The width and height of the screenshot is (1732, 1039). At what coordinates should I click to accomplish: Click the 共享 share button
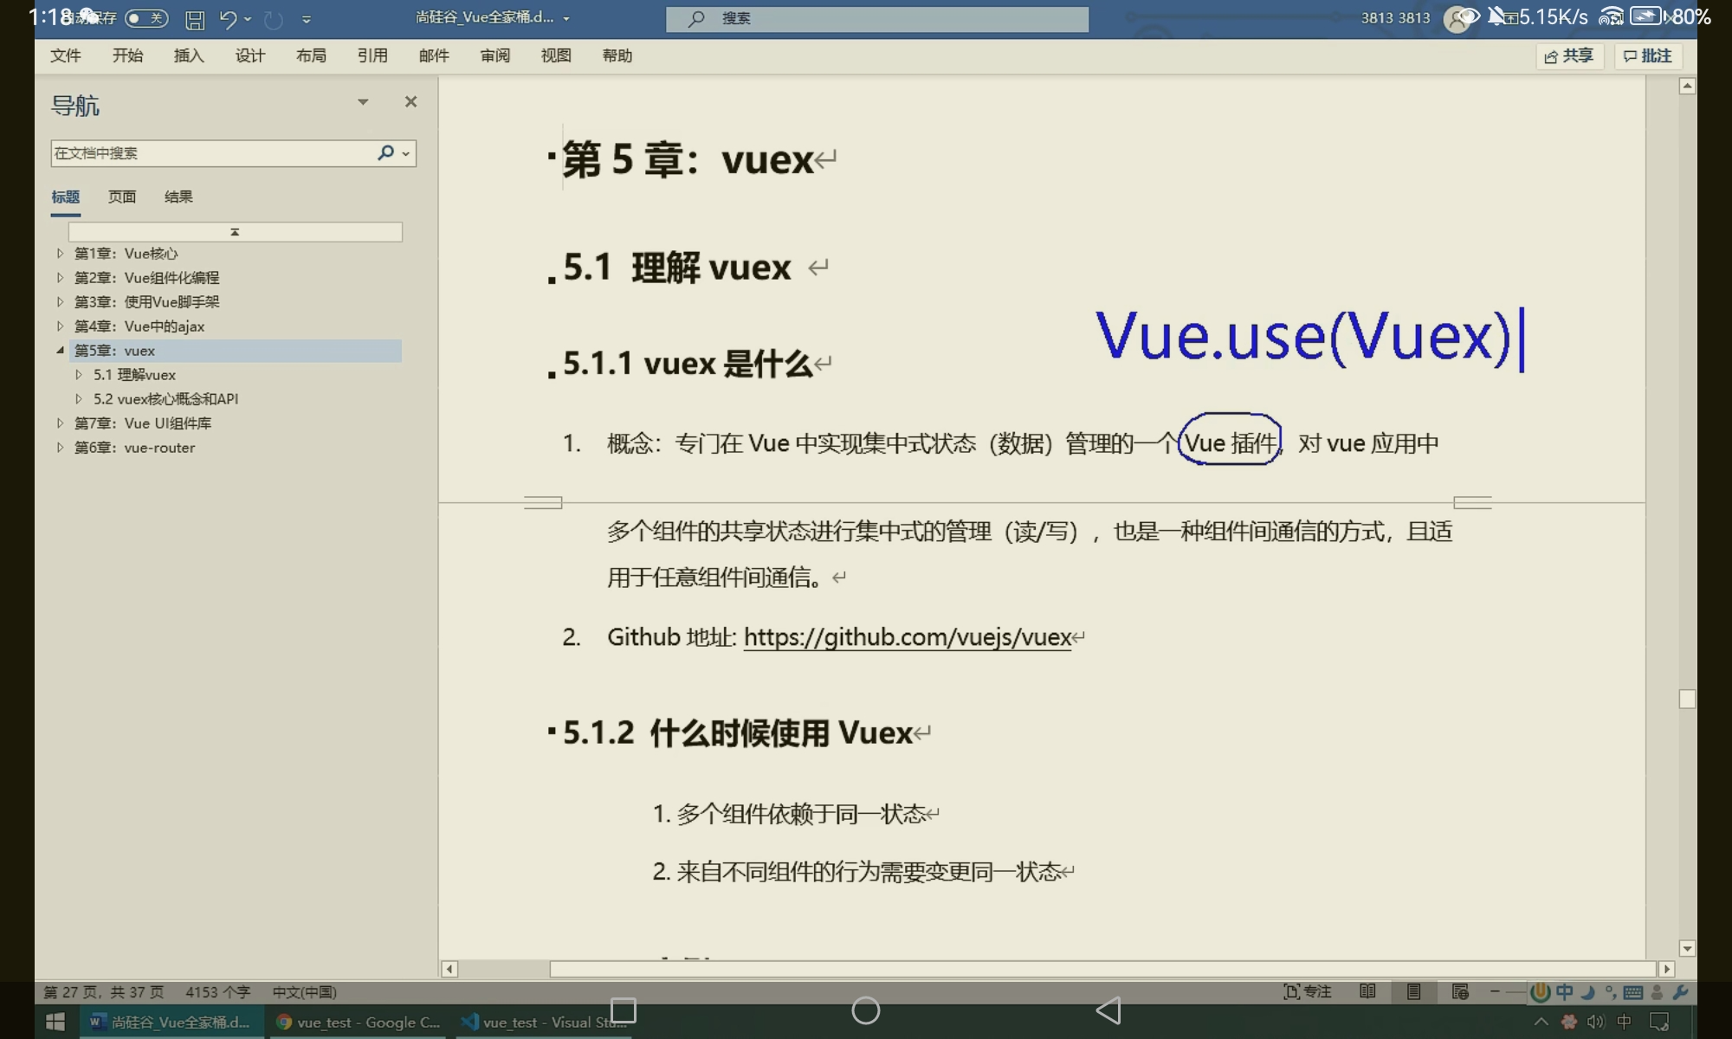point(1569,56)
